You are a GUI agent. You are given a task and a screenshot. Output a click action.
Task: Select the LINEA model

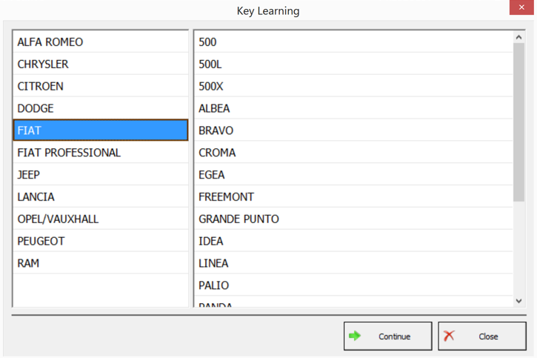pyautogui.click(x=353, y=263)
